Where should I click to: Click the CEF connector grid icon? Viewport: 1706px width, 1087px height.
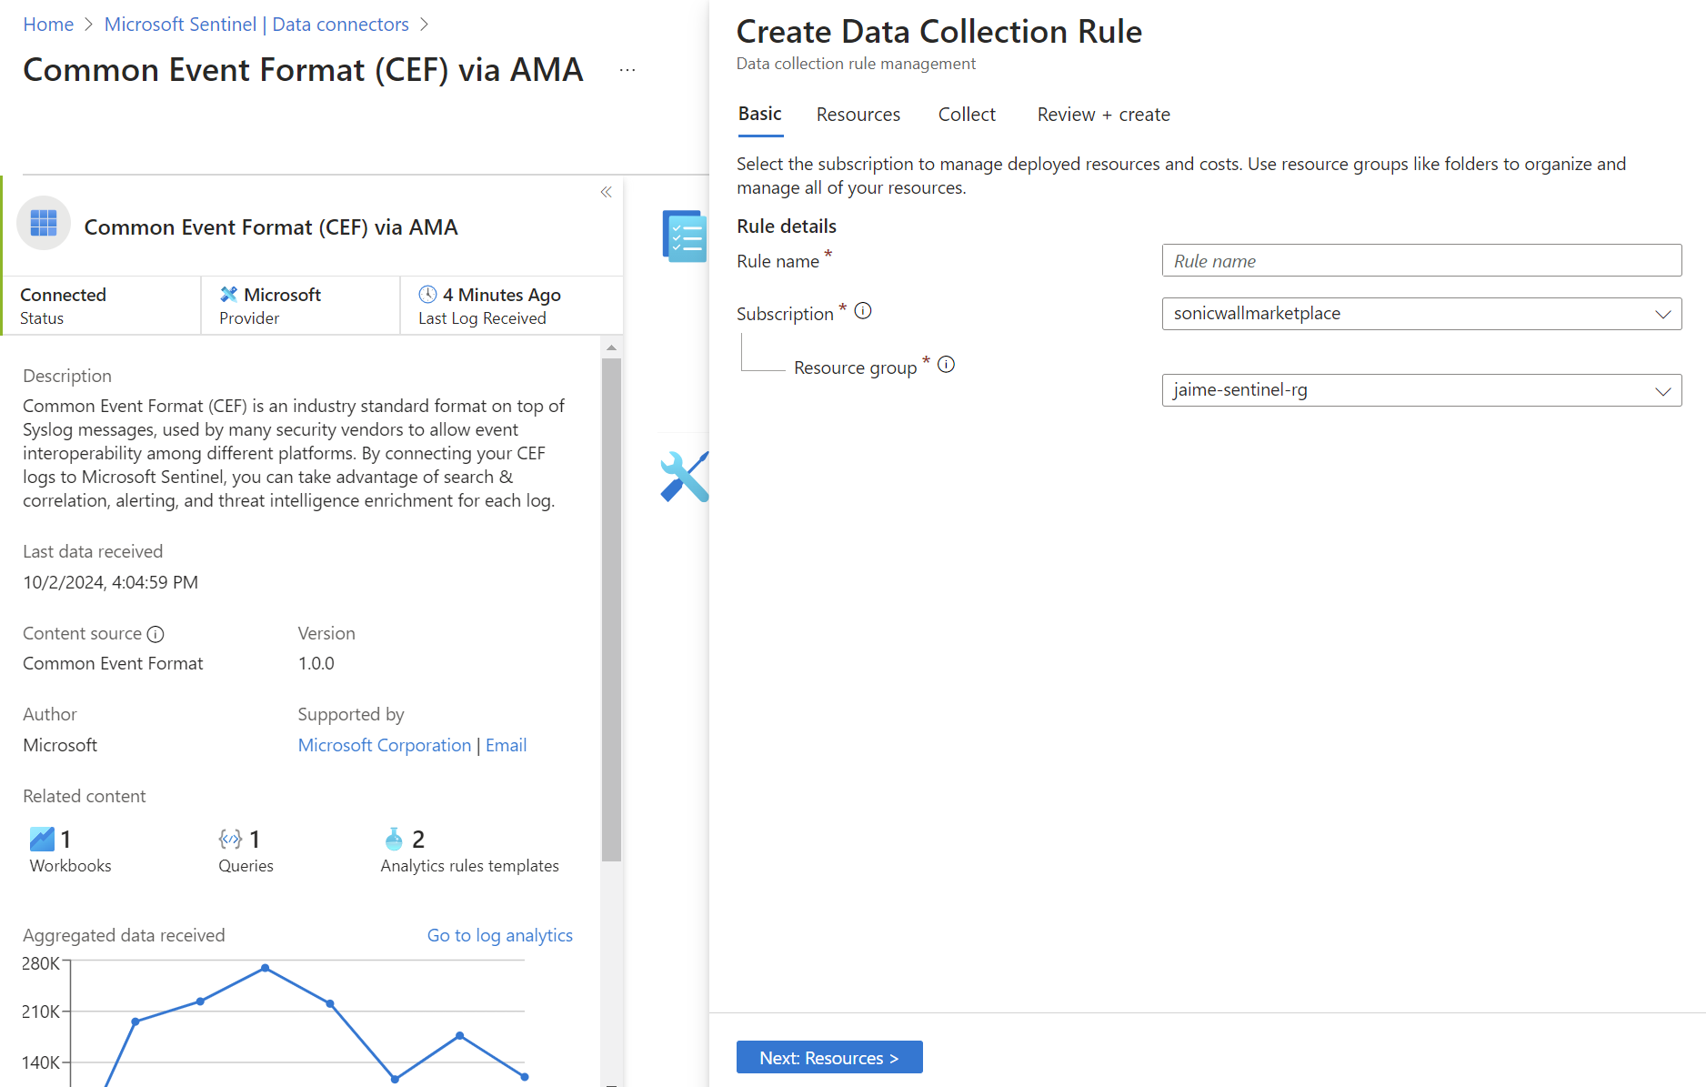coord(44,223)
